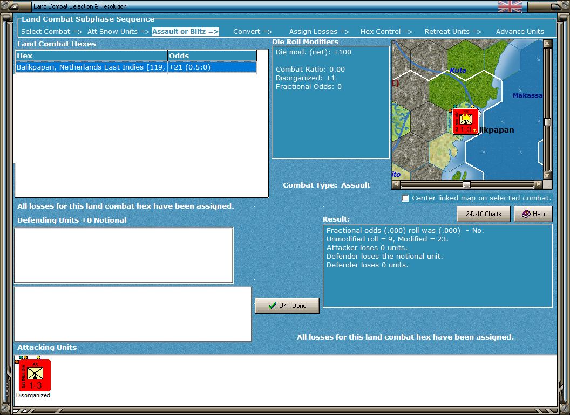Select the Hex Control subphase step

coord(386,32)
